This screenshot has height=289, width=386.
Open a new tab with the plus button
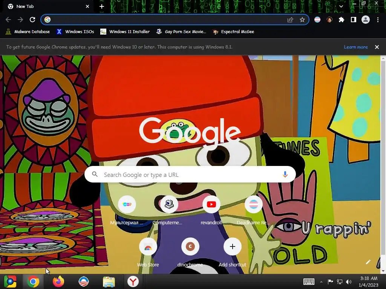(102, 6)
